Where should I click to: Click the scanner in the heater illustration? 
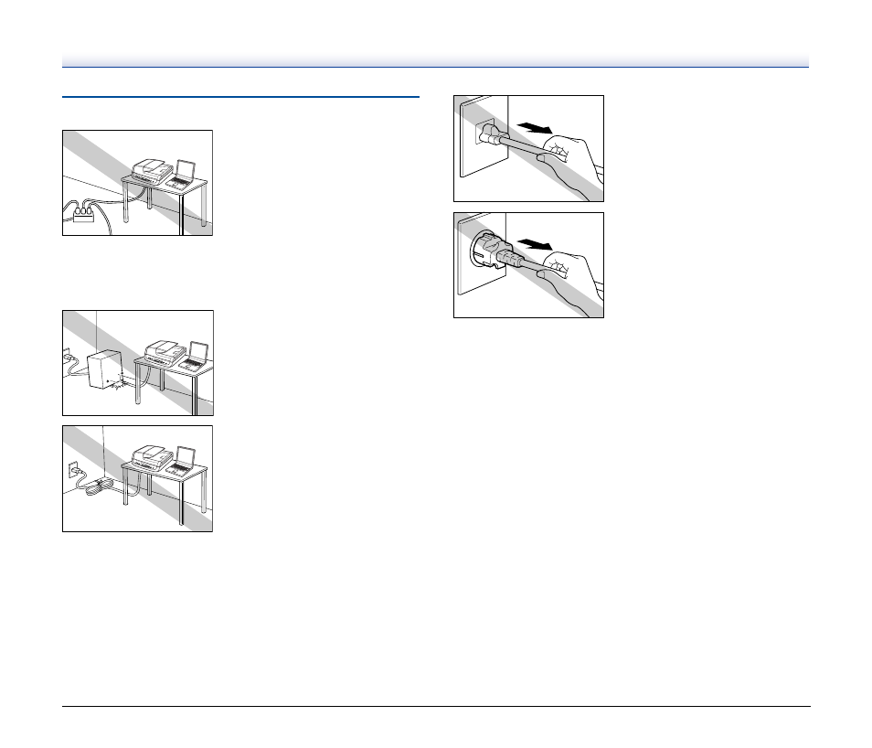tap(165, 352)
